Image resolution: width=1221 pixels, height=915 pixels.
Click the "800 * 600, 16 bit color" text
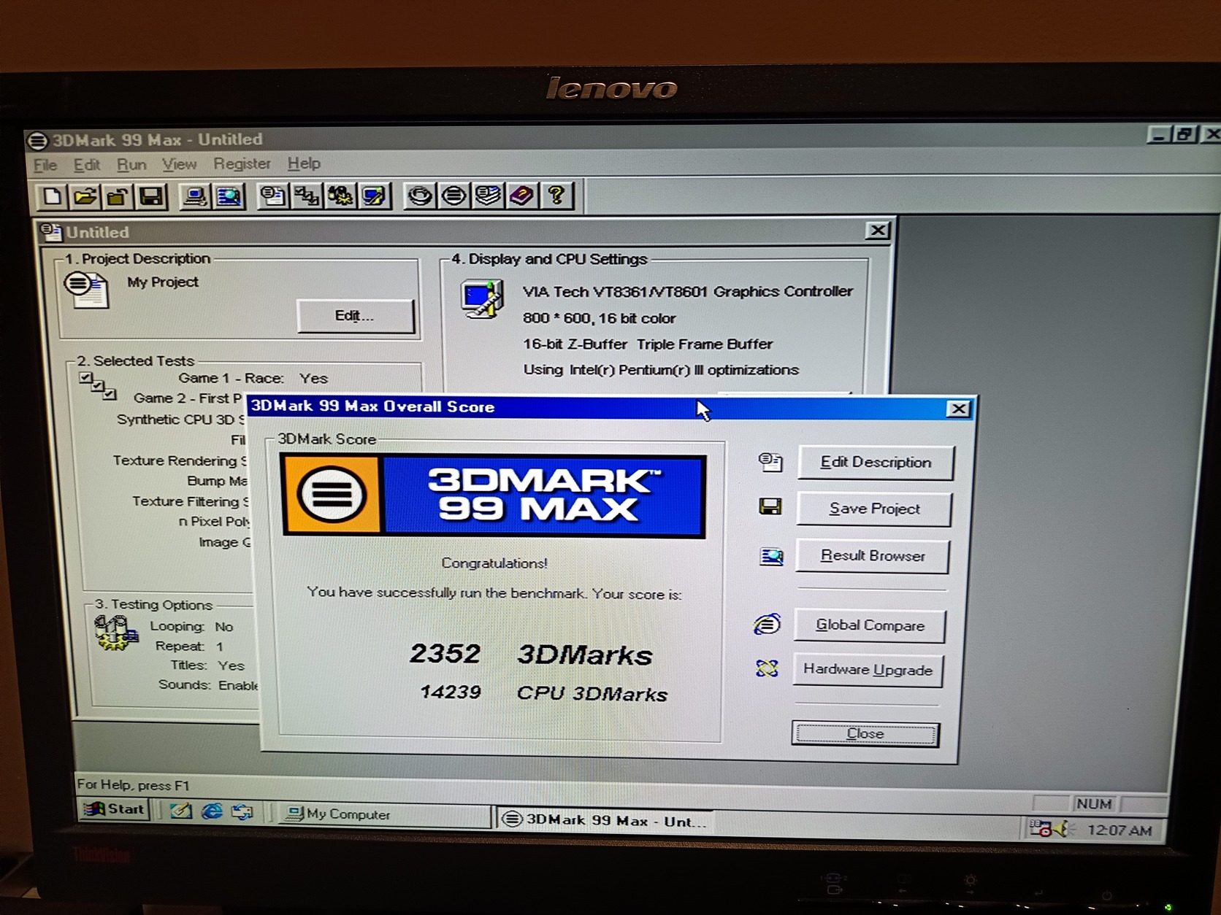[x=599, y=318]
